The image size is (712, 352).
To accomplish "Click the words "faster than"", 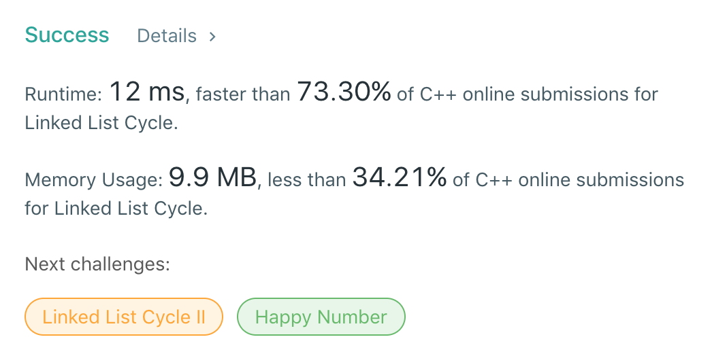I will 243,94.
